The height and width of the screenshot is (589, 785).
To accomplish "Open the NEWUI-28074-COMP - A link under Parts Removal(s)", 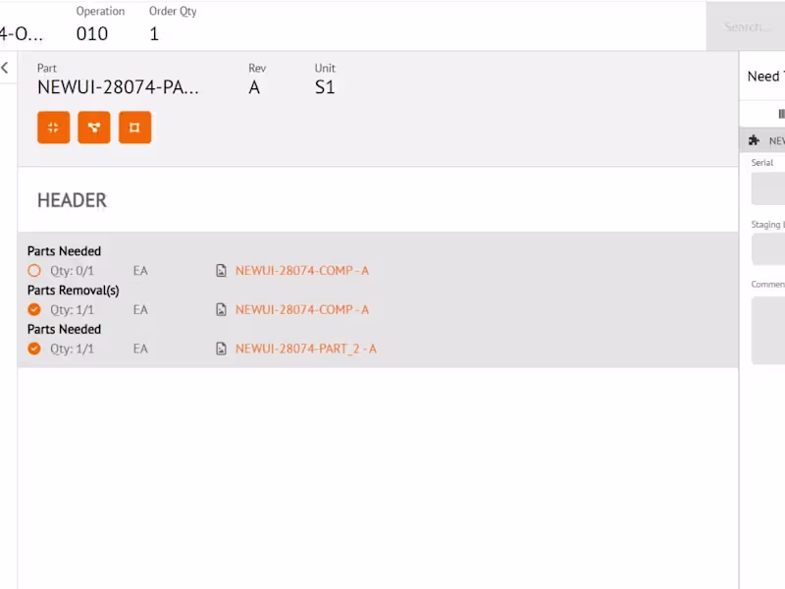I will tap(301, 309).
